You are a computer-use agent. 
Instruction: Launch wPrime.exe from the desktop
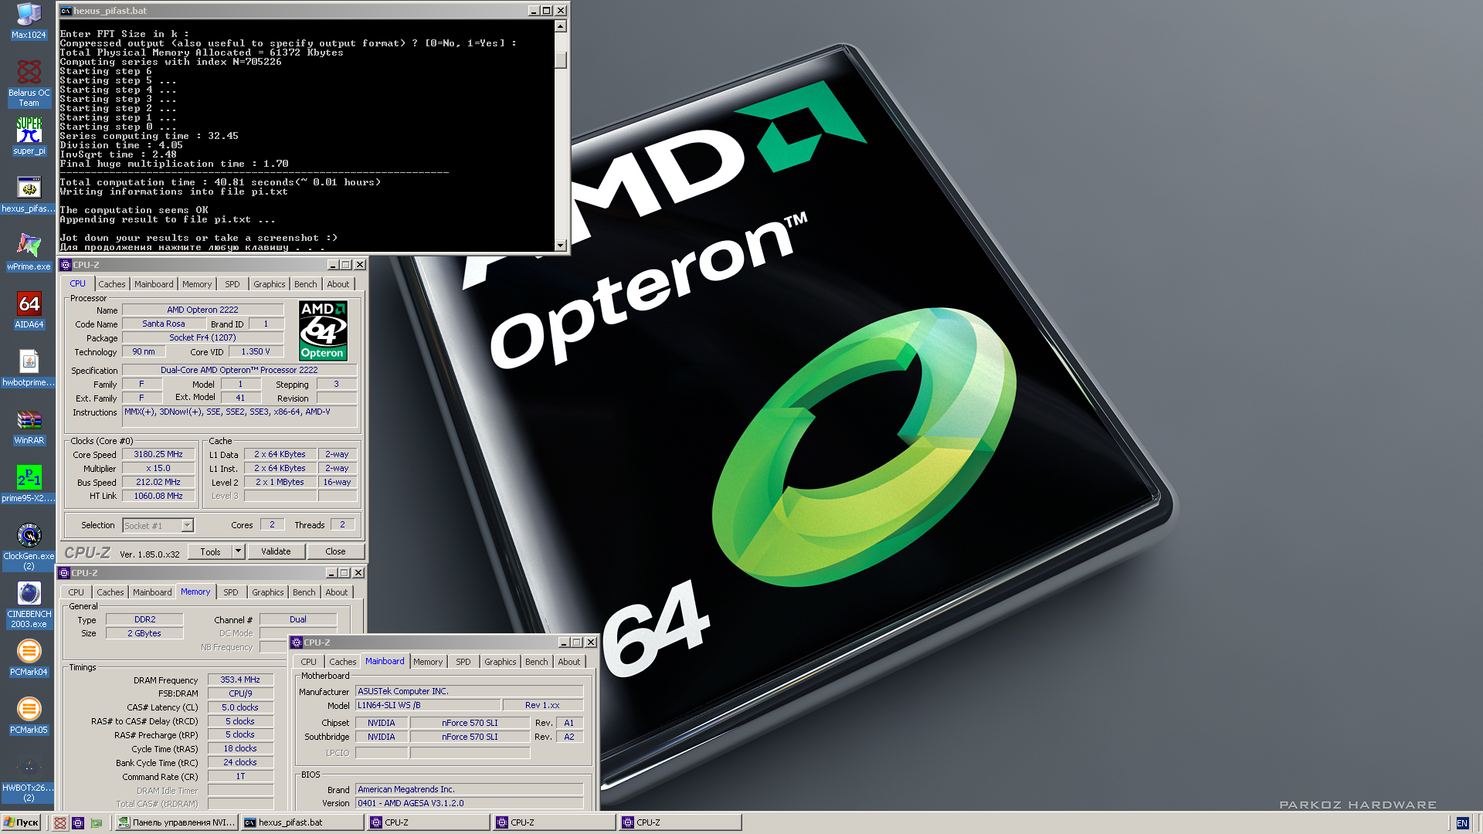pyautogui.click(x=29, y=252)
